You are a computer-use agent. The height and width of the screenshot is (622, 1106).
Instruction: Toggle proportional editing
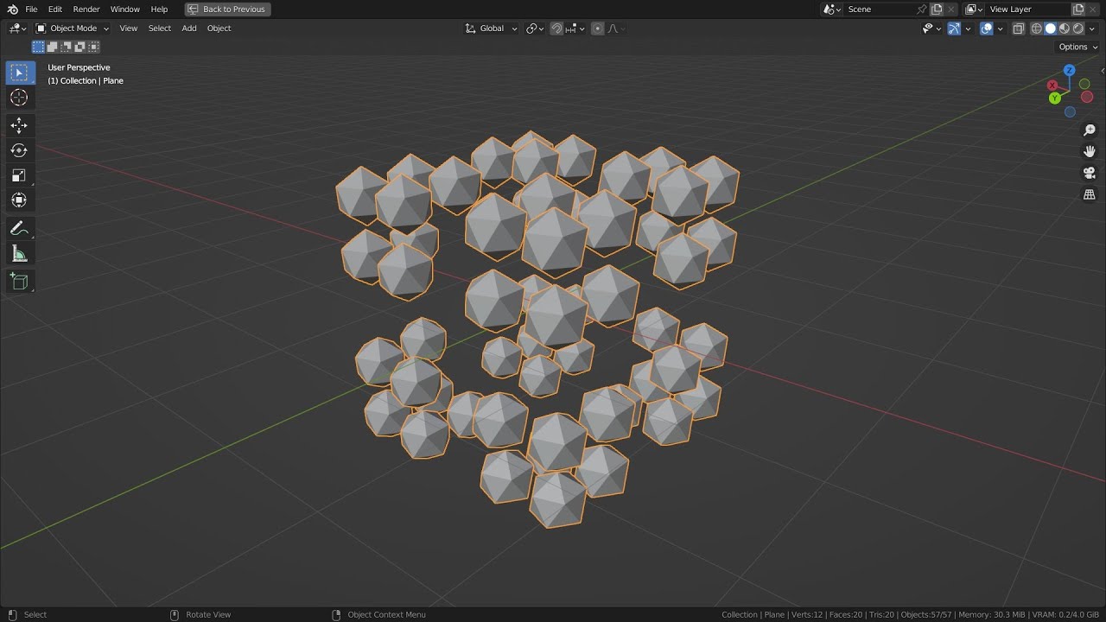pyautogui.click(x=598, y=29)
